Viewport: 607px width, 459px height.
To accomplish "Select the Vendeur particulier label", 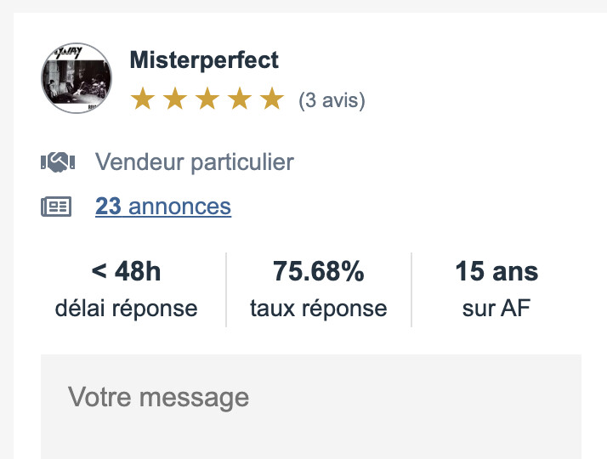I will pos(195,161).
